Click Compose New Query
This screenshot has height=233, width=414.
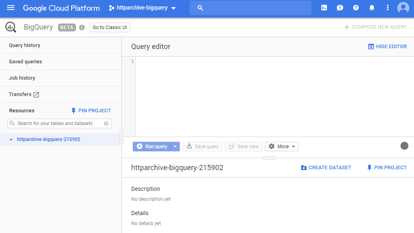click(375, 27)
